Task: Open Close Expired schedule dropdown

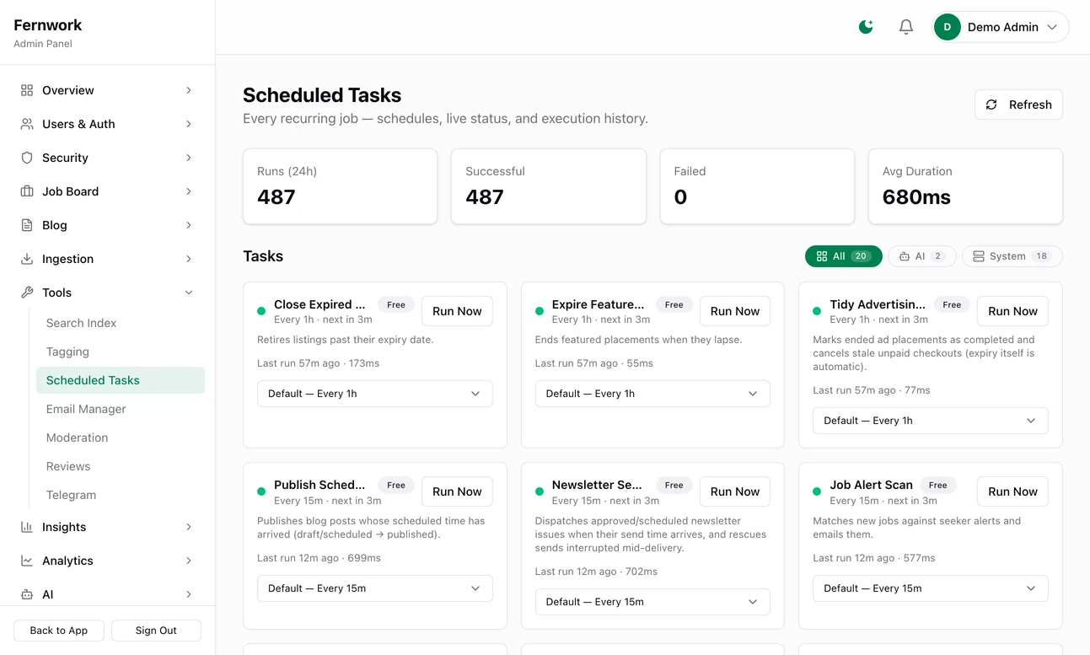Action: tap(375, 394)
